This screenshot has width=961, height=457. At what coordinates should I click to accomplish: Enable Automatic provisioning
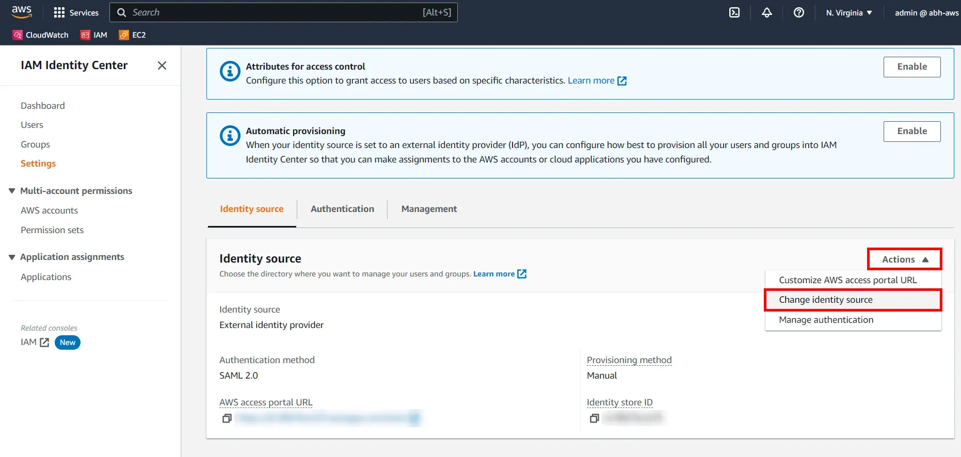[912, 132]
